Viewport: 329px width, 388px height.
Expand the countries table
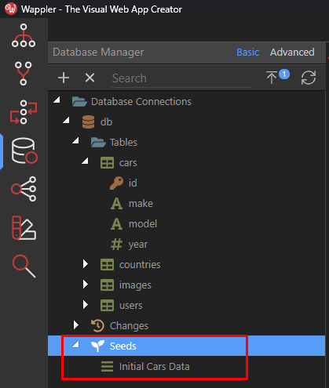click(x=86, y=264)
